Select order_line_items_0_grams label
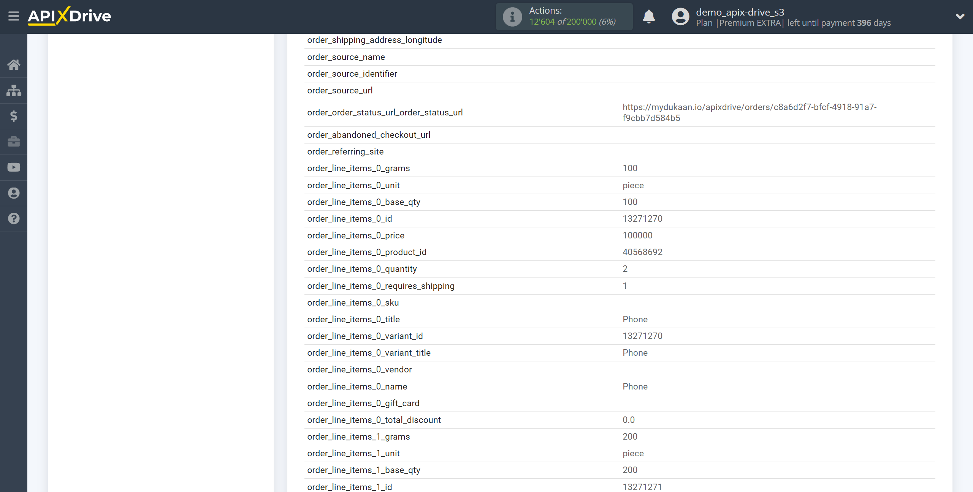 click(x=358, y=168)
